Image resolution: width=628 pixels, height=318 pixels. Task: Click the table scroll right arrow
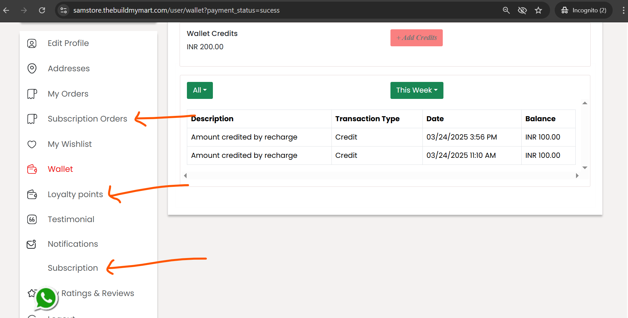click(577, 175)
